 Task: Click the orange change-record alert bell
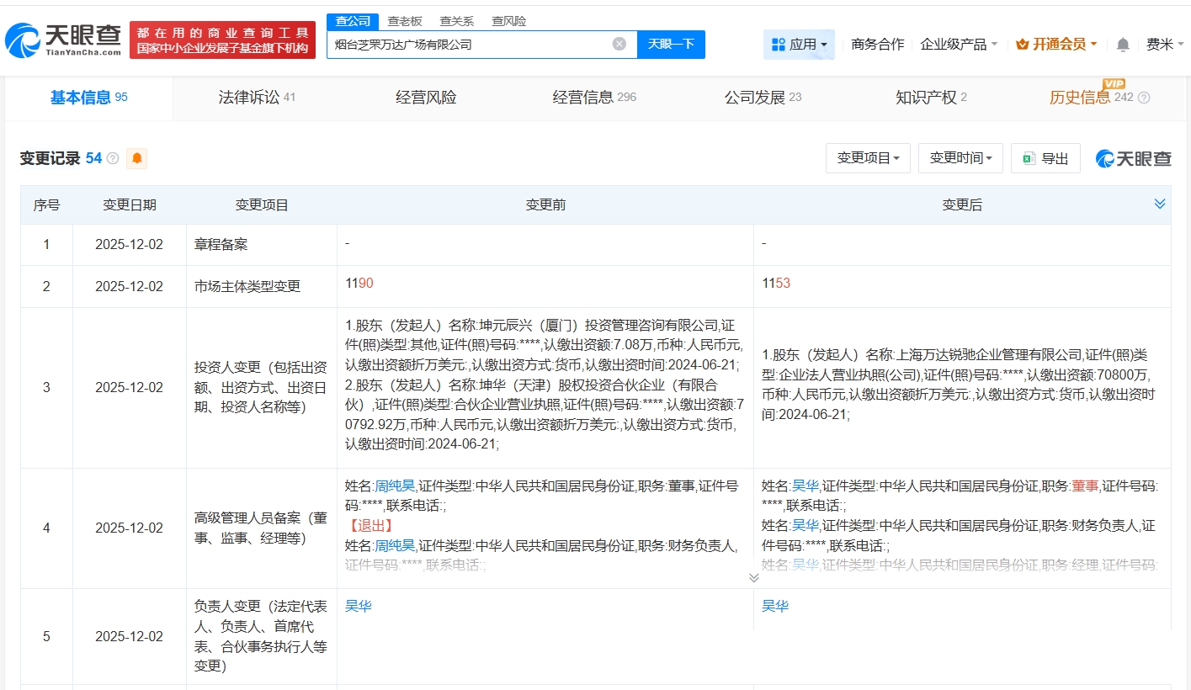tap(136, 158)
